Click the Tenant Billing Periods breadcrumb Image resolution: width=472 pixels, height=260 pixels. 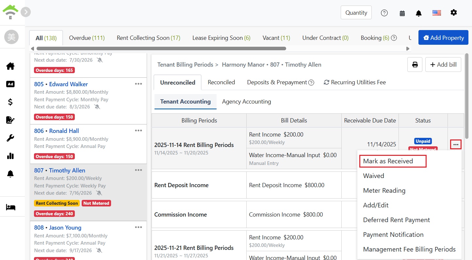coord(185,65)
